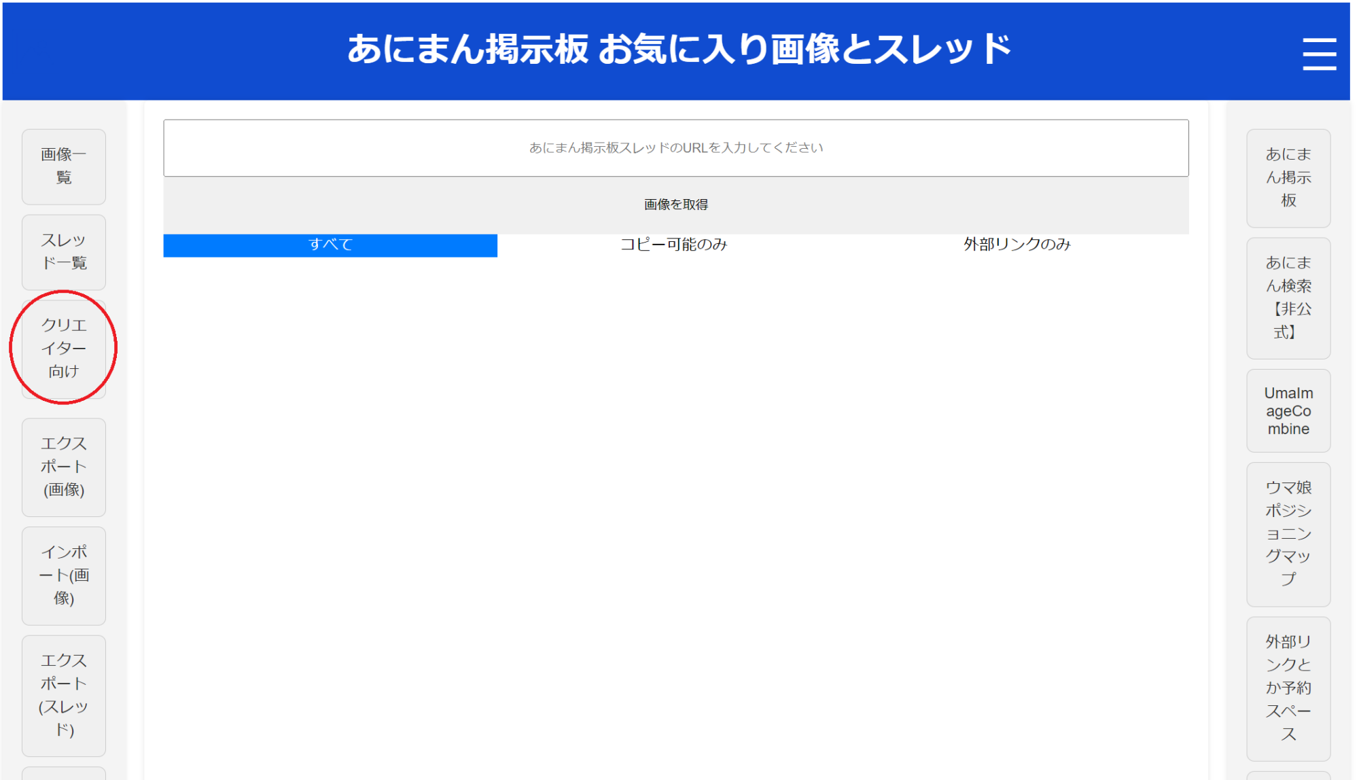Viewport: 1359px width, 780px height.
Task: Click エクスポート(スレッド) in the sidebar
Action: coord(64,696)
